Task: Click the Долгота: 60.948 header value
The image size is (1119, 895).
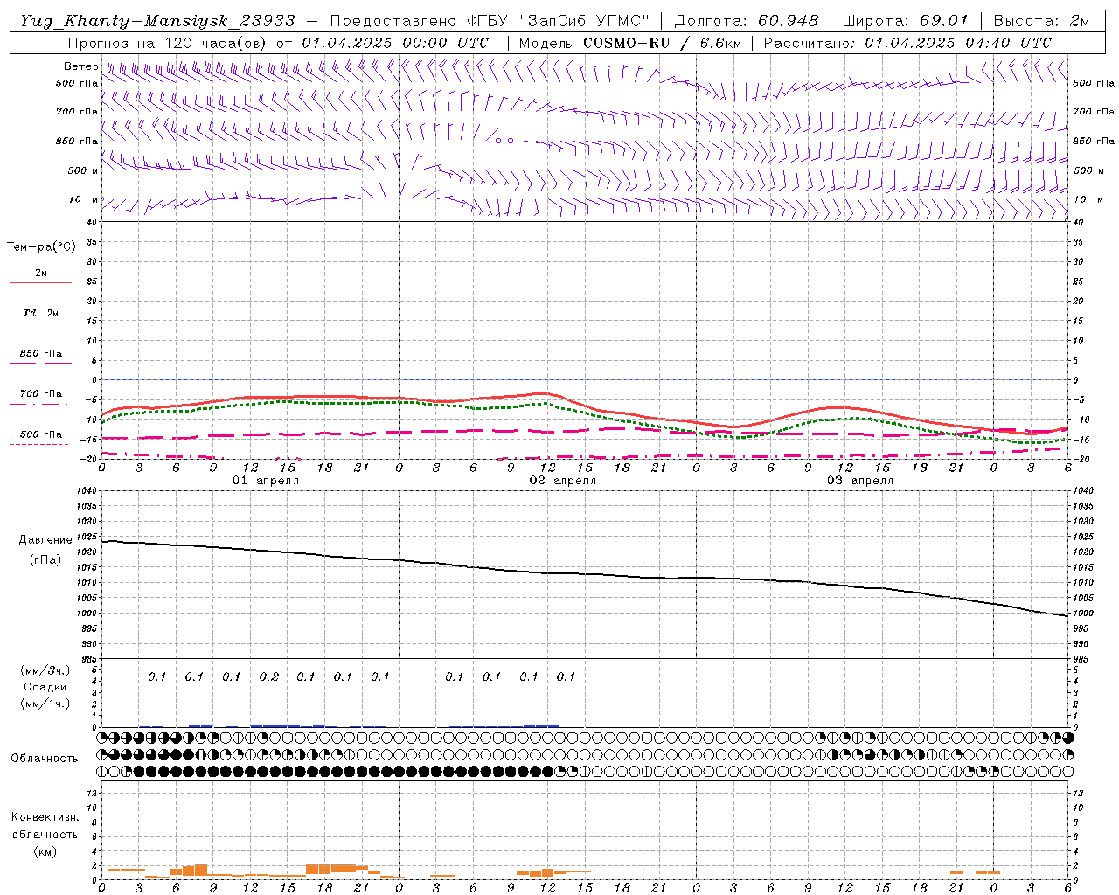Action: click(x=747, y=21)
